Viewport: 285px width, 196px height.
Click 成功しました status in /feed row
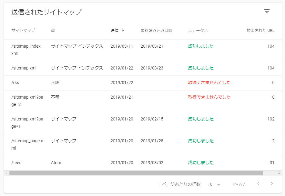[201, 163]
